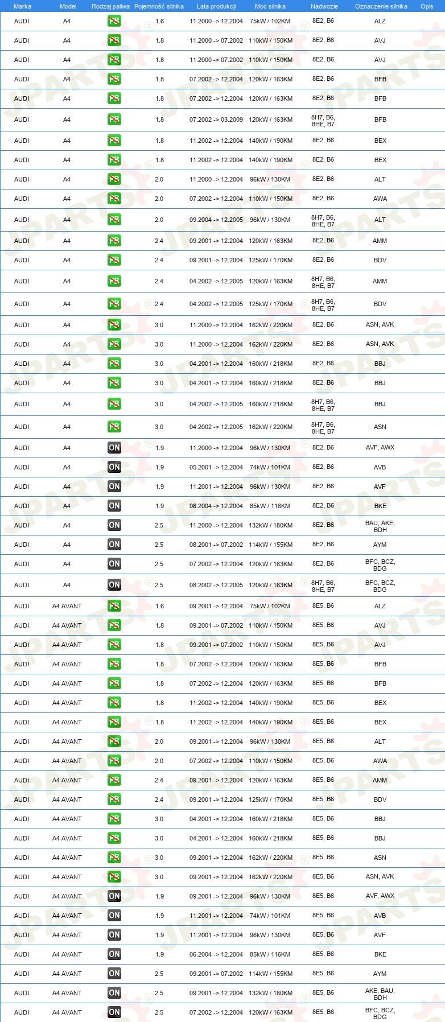This screenshot has height=1022, width=445.
Task: Click the petrol icon in A4 2.0 AWA row
Action: click(x=114, y=199)
